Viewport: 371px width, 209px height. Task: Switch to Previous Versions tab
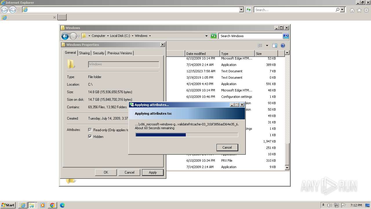120,53
